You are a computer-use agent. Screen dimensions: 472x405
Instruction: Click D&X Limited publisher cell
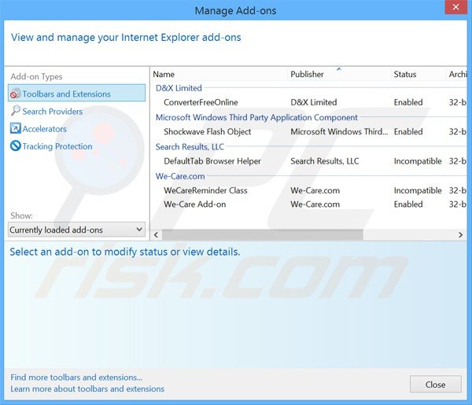coord(314,102)
